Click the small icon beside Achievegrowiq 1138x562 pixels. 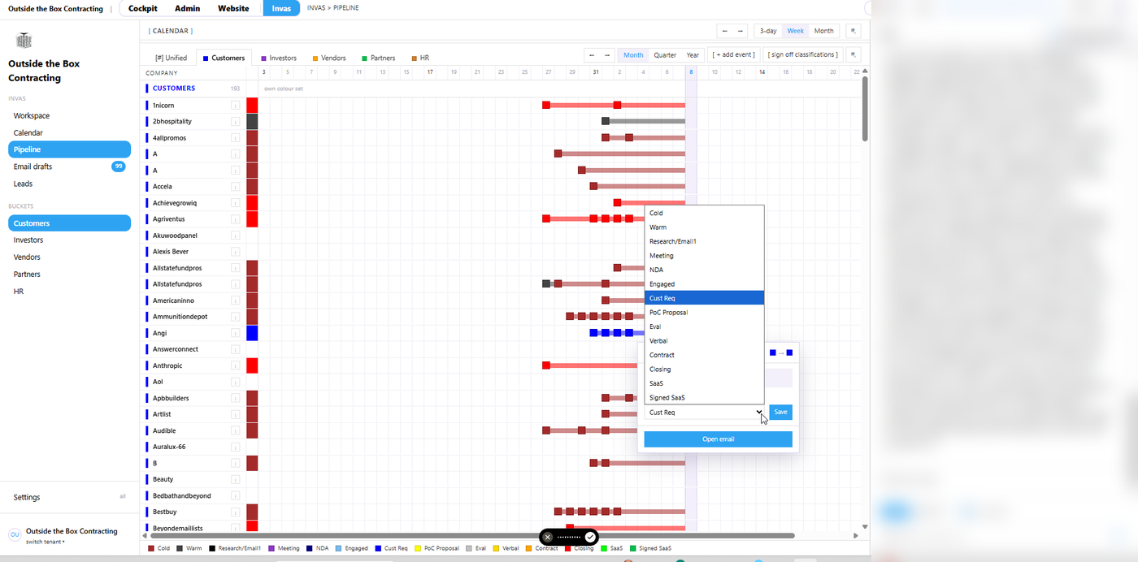tap(235, 203)
